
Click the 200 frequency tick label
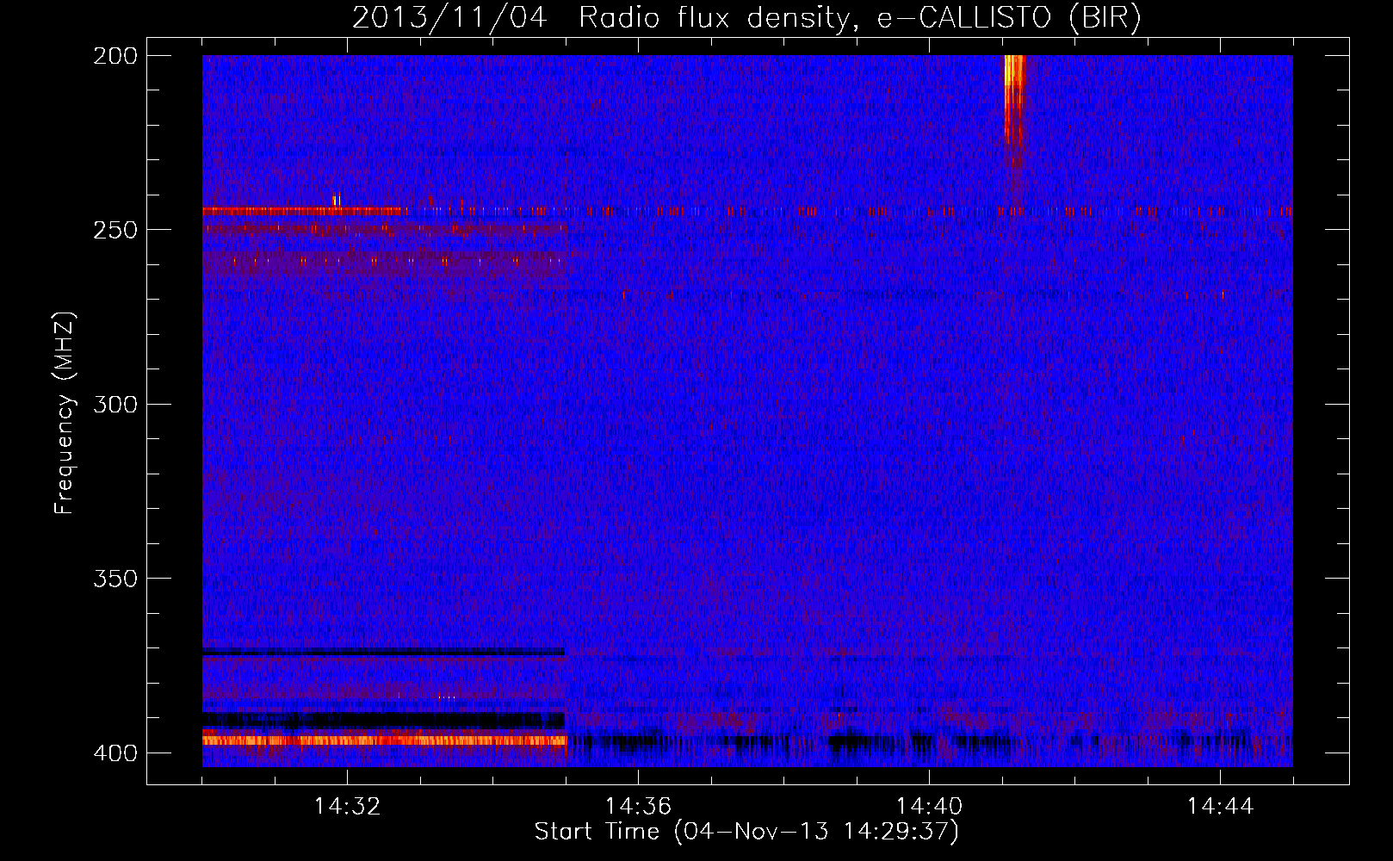tap(115, 56)
